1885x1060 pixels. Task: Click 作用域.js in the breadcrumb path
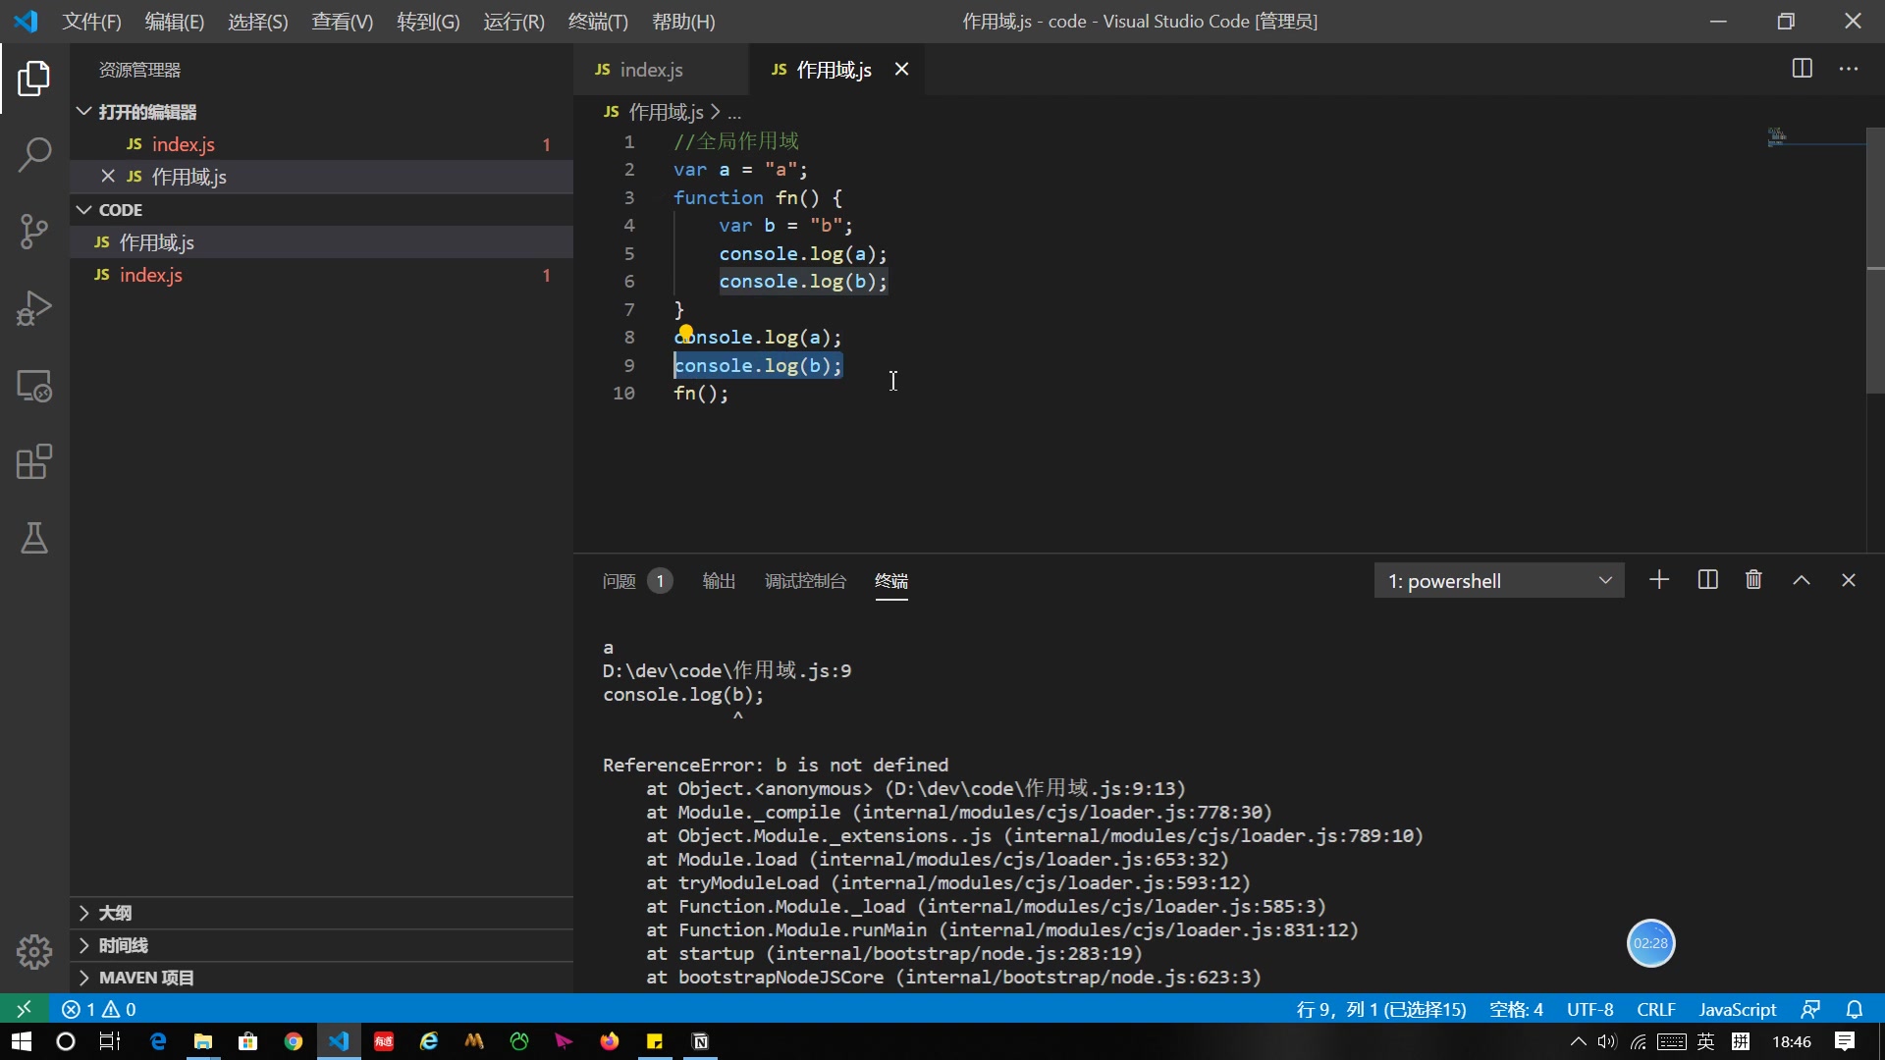pyautogui.click(x=666, y=112)
